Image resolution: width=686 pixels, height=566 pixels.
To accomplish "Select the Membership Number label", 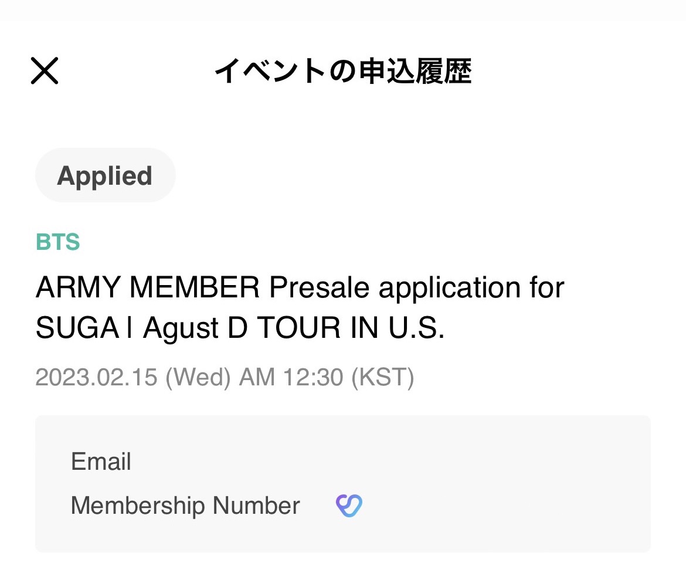I will (x=185, y=506).
